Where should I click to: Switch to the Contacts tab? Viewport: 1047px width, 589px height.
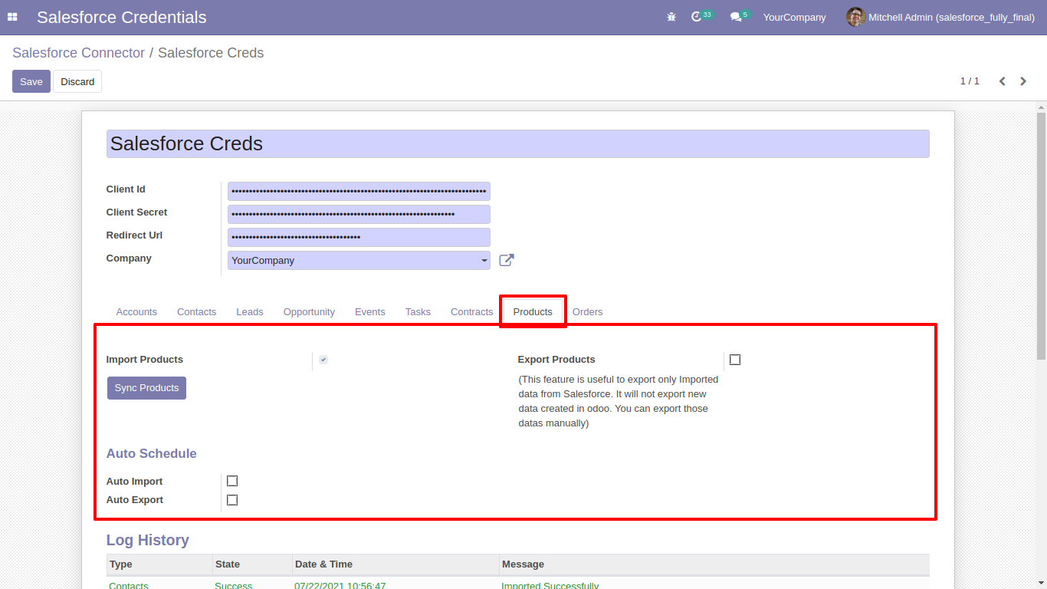coord(196,312)
